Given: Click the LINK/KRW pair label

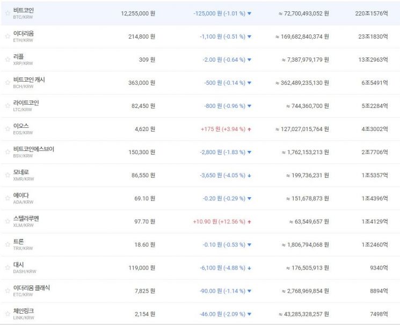Looking at the screenshot, I should [24, 317].
